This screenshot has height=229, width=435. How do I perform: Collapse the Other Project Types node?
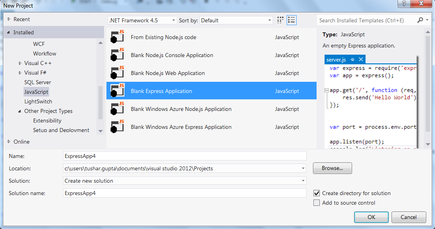(20, 111)
